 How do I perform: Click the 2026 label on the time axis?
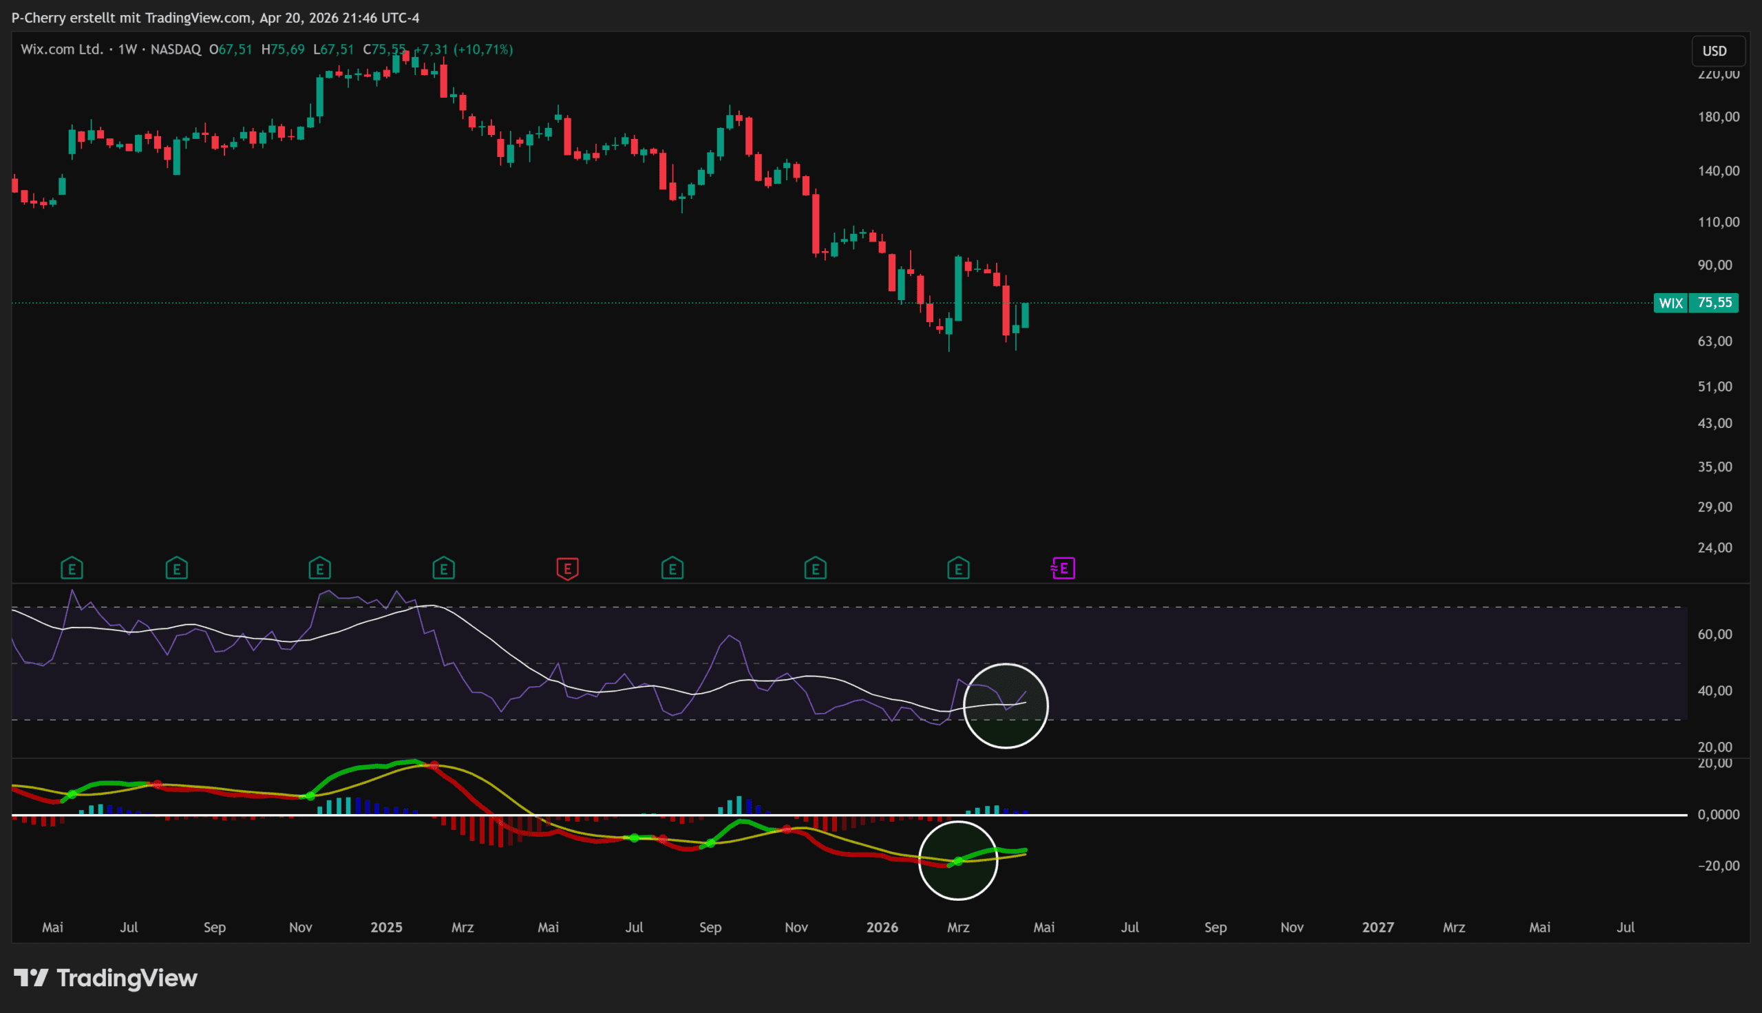(x=882, y=927)
